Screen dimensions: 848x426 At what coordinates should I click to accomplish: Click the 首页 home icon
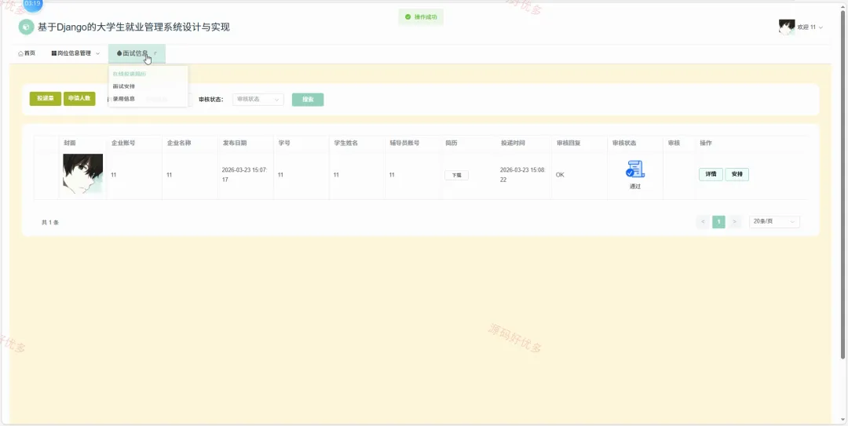tap(20, 53)
